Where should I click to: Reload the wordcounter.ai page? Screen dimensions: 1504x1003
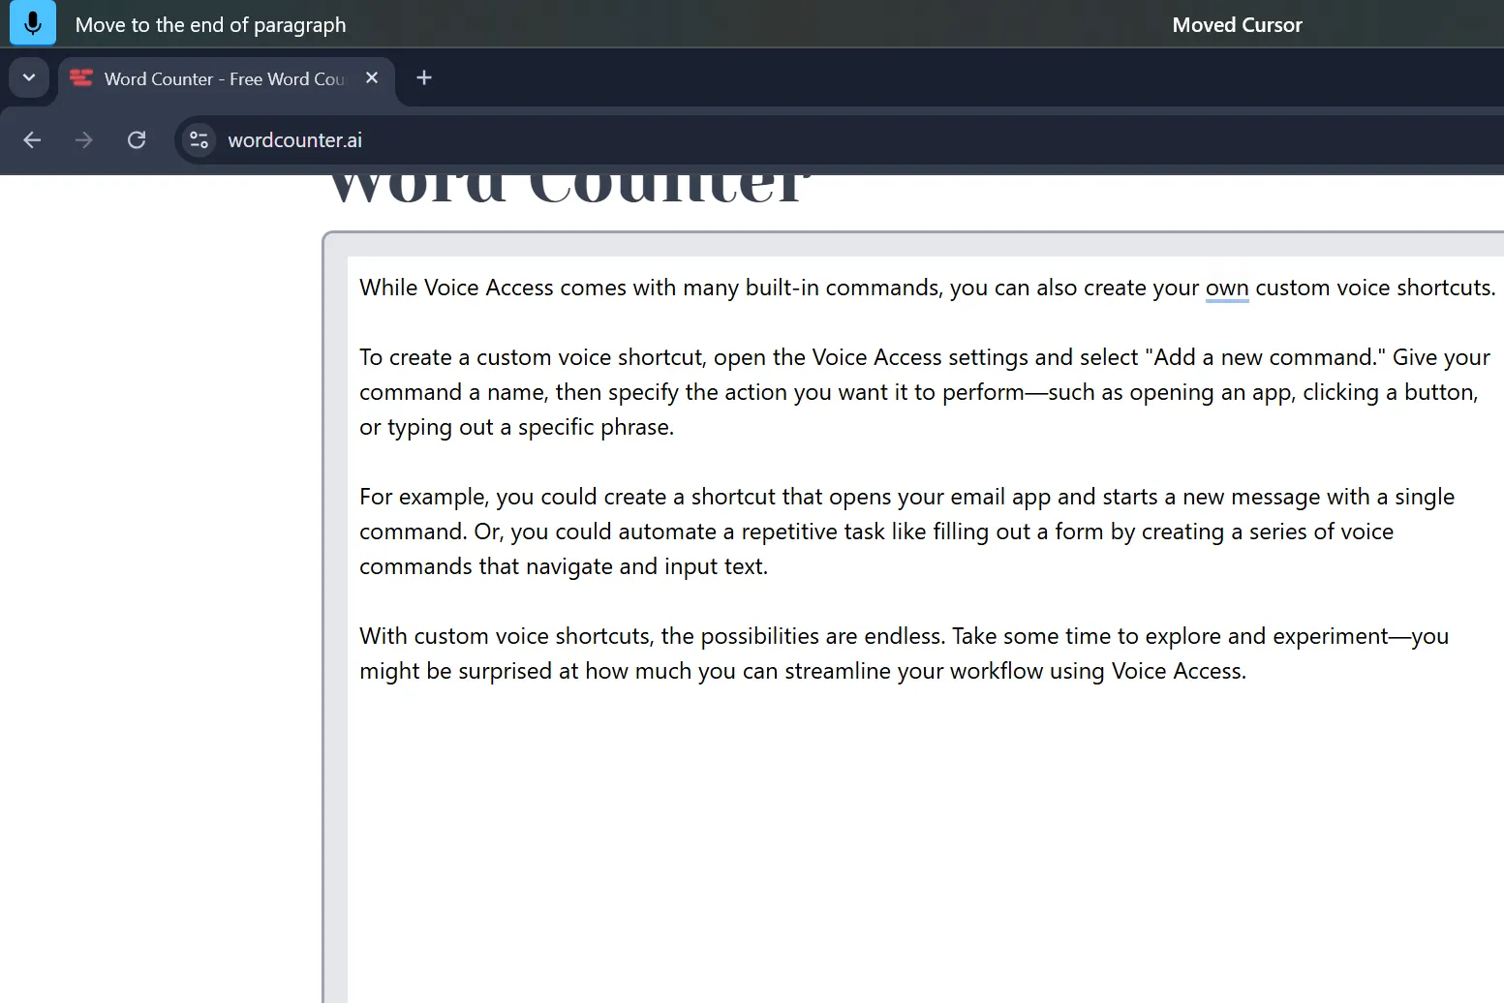[x=137, y=140]
